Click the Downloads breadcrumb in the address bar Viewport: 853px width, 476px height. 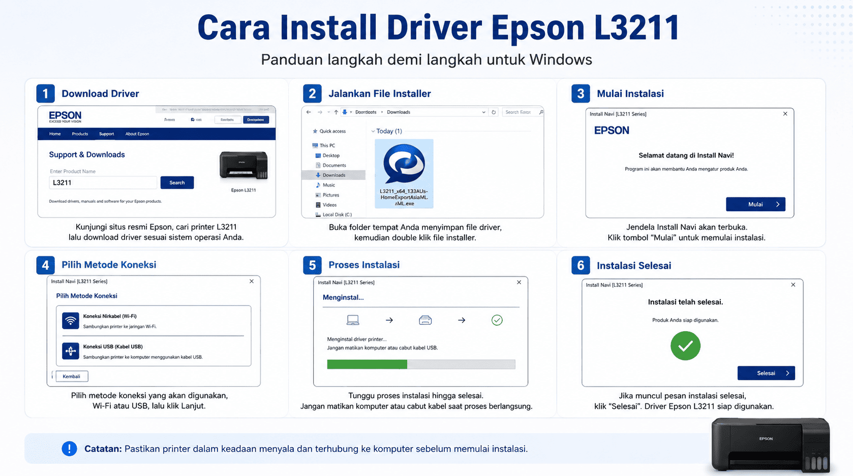399,112
